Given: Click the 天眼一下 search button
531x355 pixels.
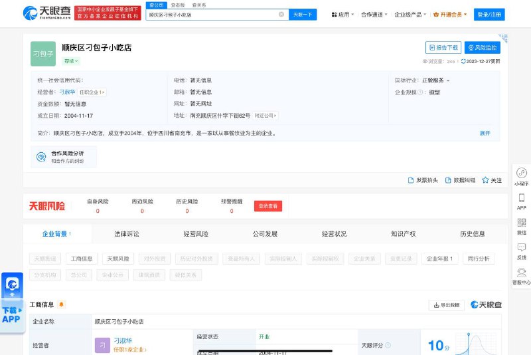Looking at the screenshot, I should 303,15.
